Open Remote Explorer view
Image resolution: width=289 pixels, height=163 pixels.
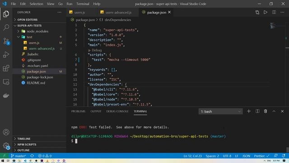point(6,82)
